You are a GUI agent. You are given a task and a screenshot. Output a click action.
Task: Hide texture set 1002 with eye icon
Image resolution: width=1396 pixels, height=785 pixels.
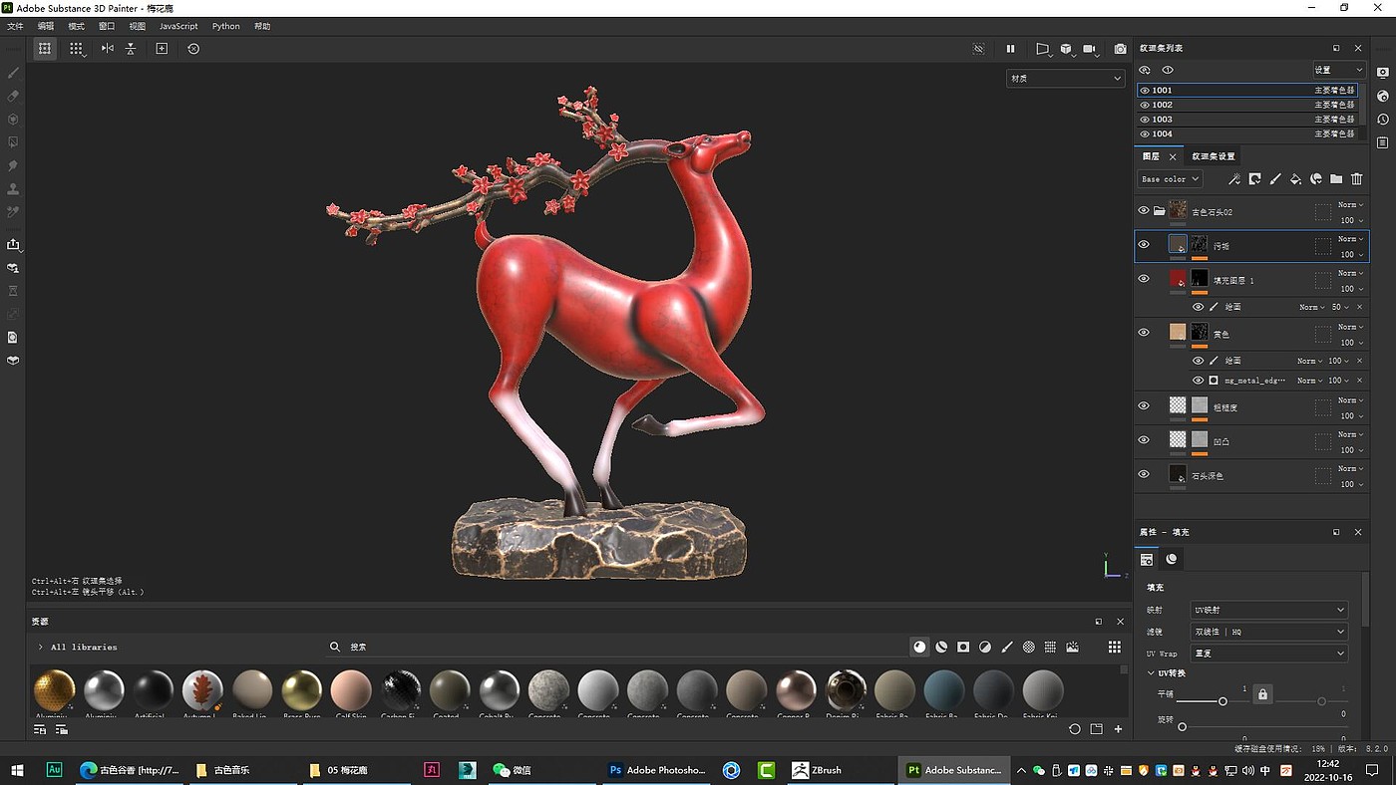pos(1145,105)
